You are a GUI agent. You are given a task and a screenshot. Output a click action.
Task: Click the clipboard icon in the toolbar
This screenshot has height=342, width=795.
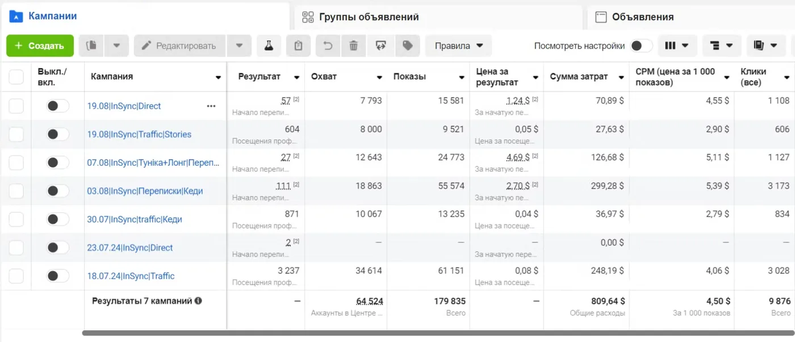point(298,46)
